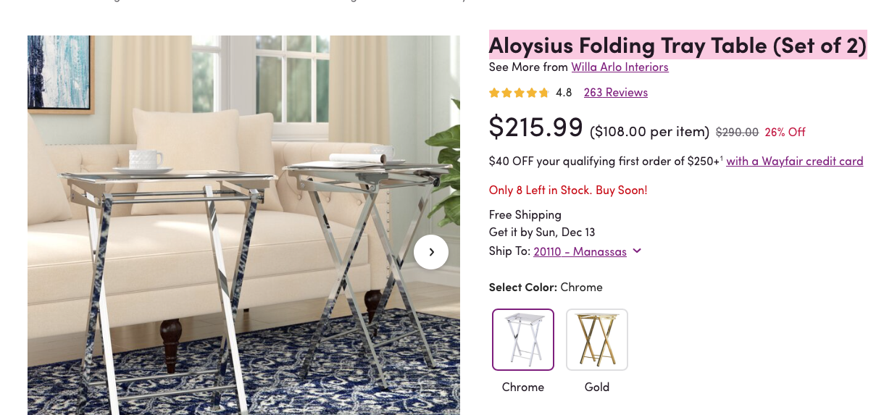
Task: Click the $108.00 per item text
Action: pyautogui.click(x=649, y=132)
